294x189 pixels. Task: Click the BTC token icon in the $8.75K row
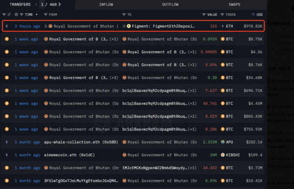pos(222,39)
